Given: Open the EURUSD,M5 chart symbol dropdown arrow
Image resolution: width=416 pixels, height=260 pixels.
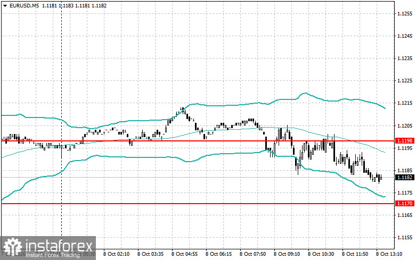Looking at the screenshot, I should [5, 5].
